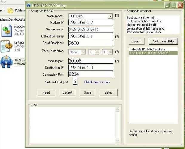This screenshot has height=149, width=185.
Task: Open the Check new version link
Action: tap(97, 82)
